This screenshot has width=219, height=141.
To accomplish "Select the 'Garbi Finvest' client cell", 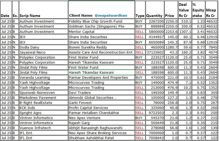I will point(101,103).
